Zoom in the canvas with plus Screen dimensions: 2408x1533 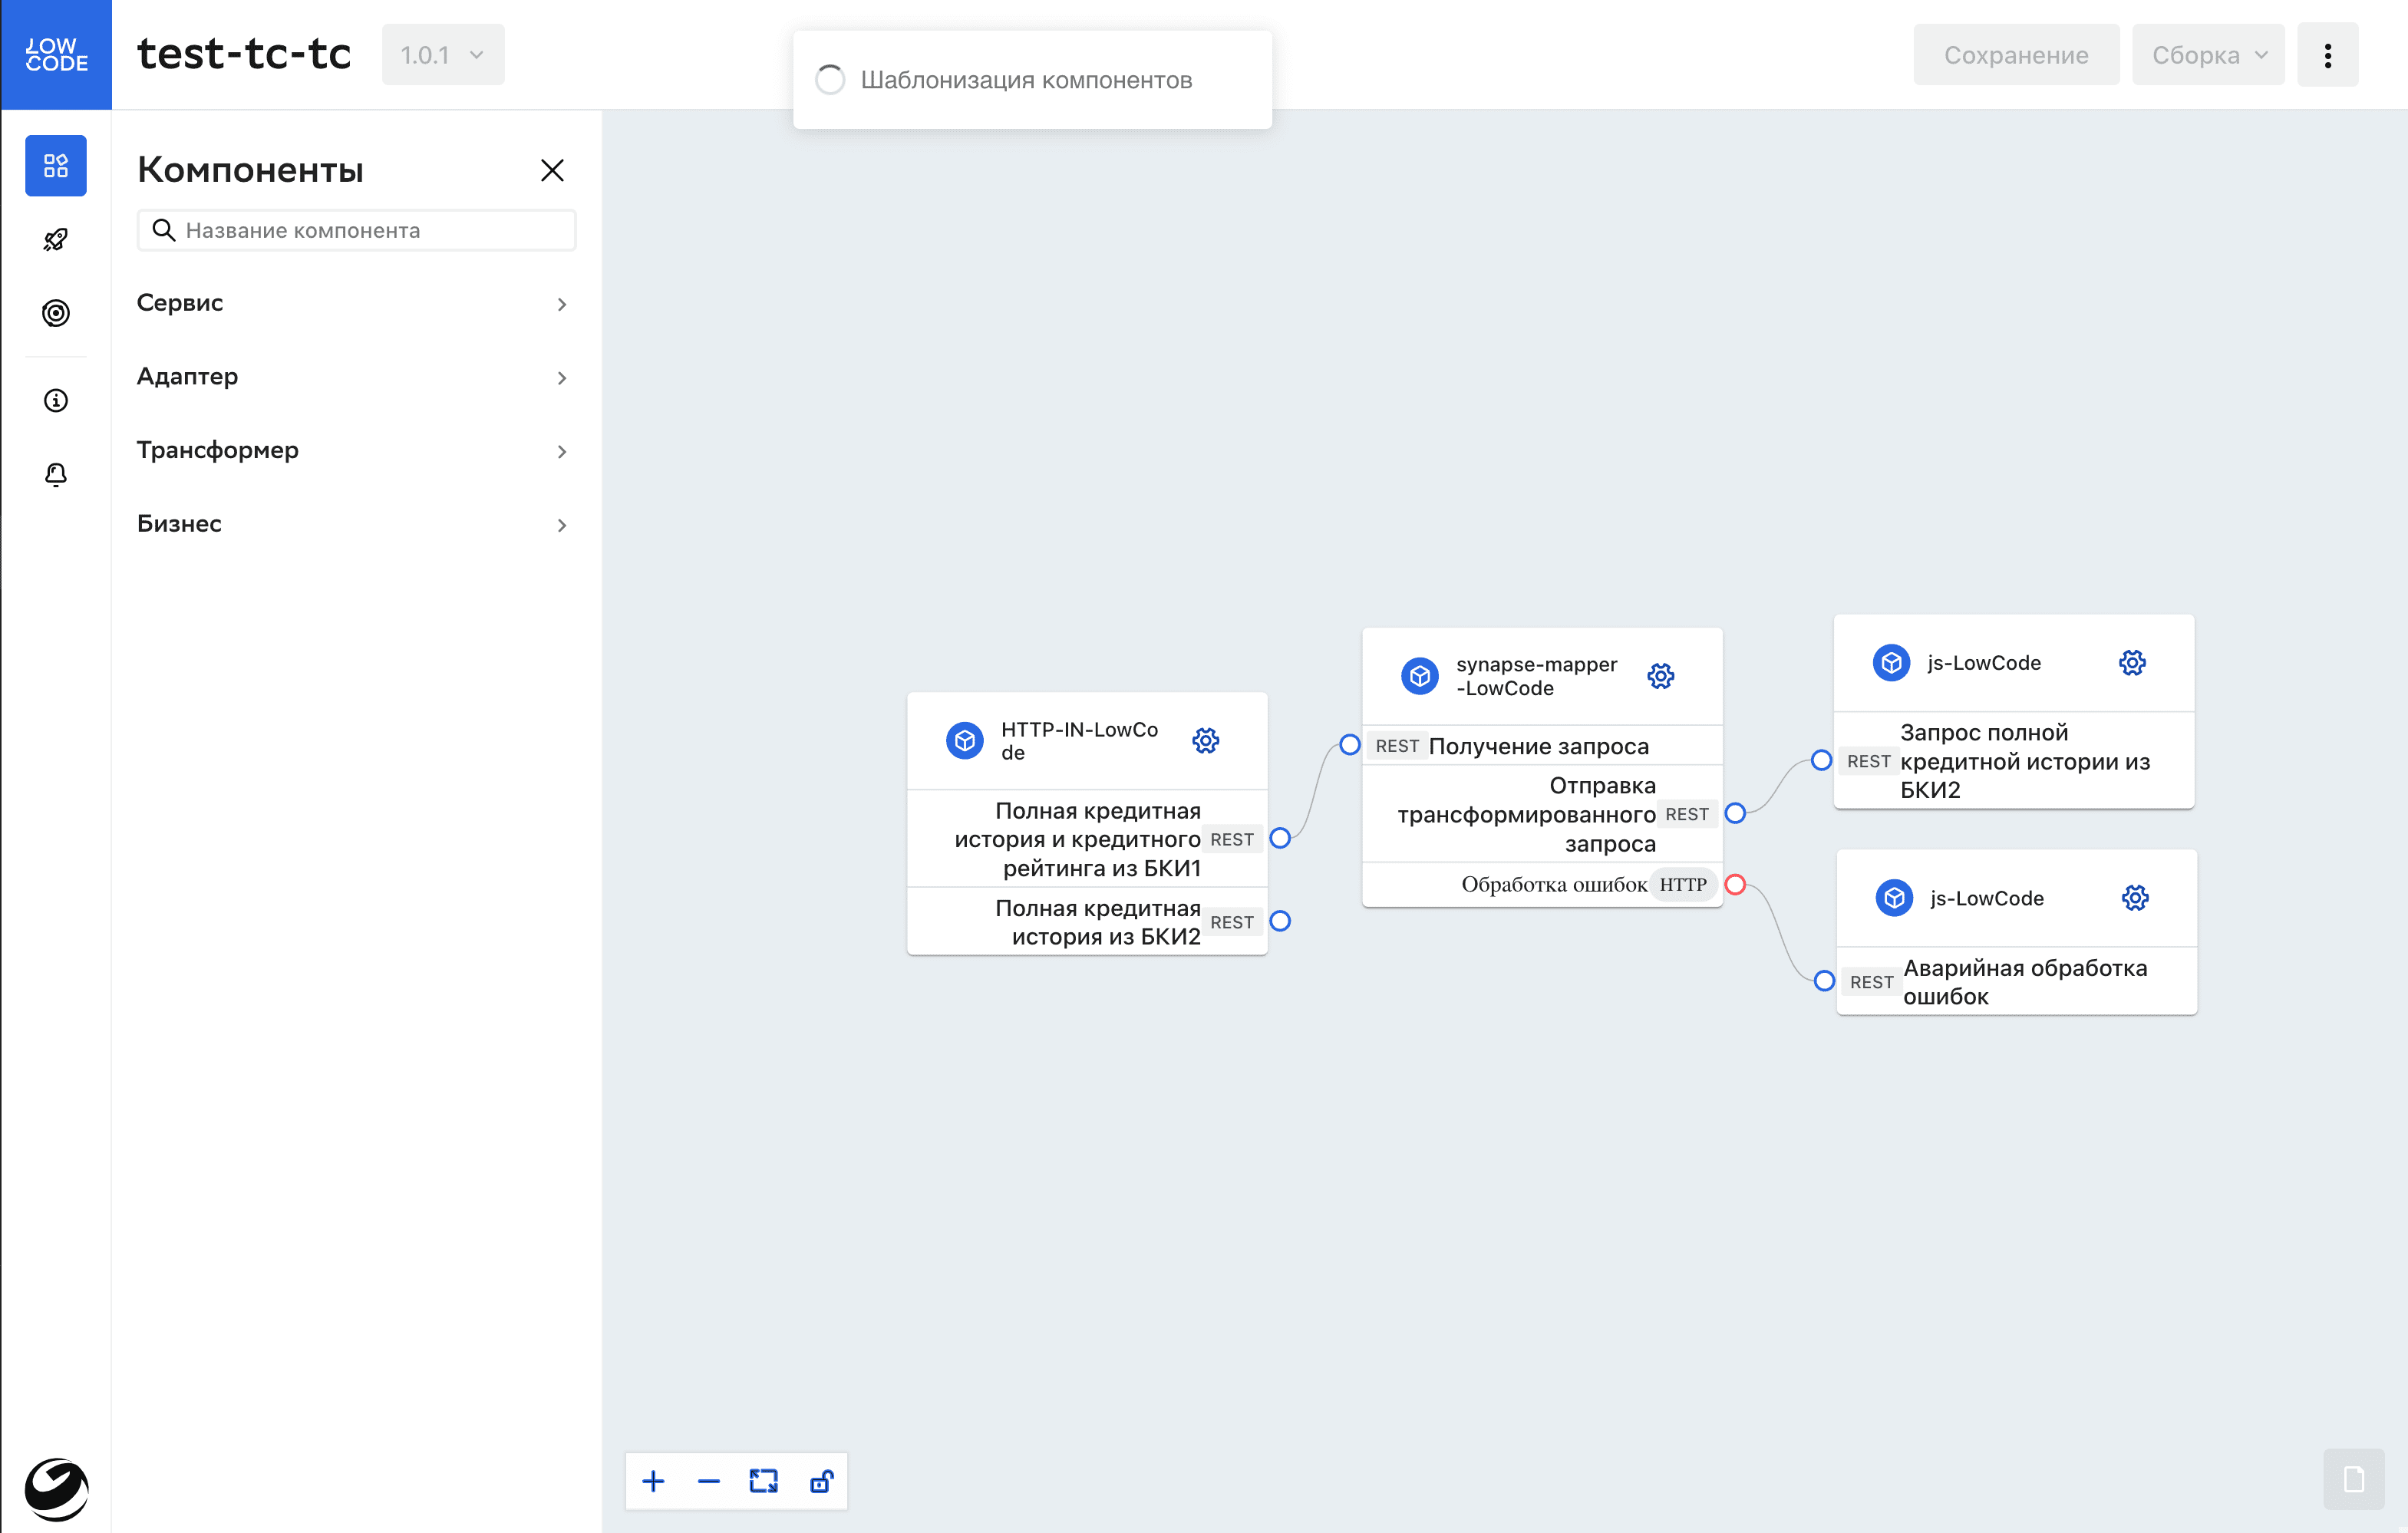click(x=653, y=1481)
